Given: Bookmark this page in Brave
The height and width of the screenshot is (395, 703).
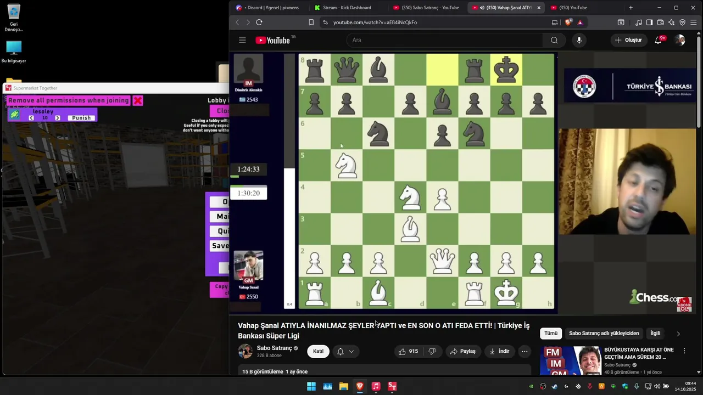Looking at the screenshot, I should coord(311,22).
